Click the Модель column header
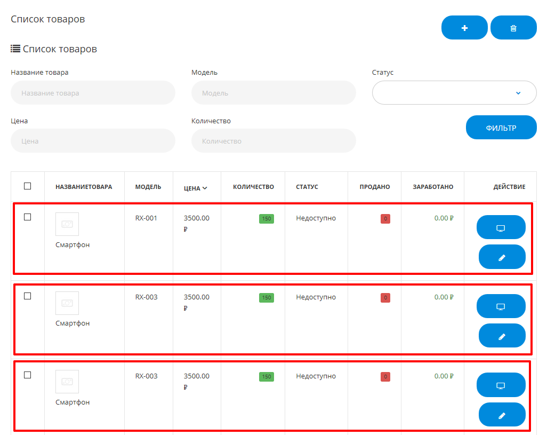The height and width of the screenshot is (435, 547). pyautogui.click(x=148, y=187)
